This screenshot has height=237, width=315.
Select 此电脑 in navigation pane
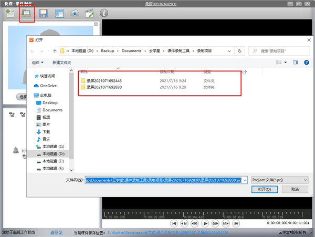pyautogui.click(x=46, y=95)
